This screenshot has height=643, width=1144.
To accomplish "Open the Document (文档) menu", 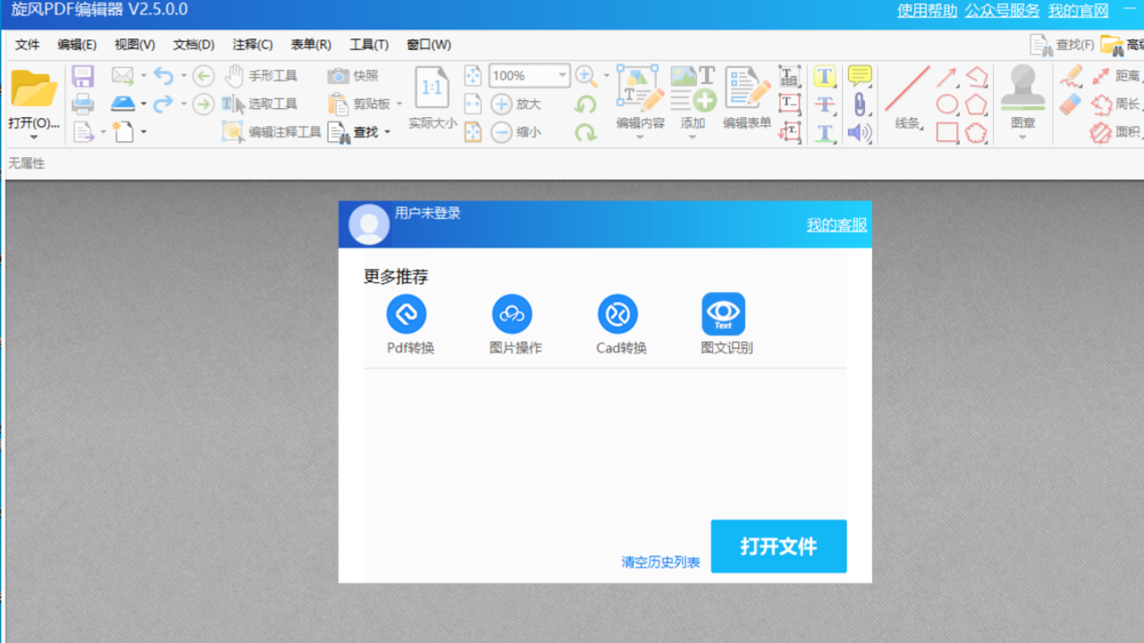I will point(194,45).
